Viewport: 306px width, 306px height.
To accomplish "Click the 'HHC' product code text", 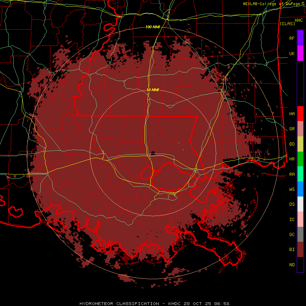I will [299, 20].
